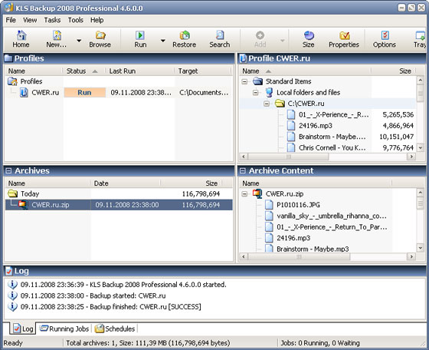The image size is (429, 350).
Task: Open the dropdown arrow beside the New button
Action: tap(79, 41)
